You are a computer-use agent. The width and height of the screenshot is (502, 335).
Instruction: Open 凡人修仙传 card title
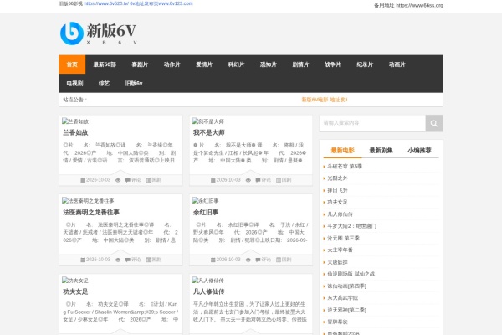tap(208, 291)
